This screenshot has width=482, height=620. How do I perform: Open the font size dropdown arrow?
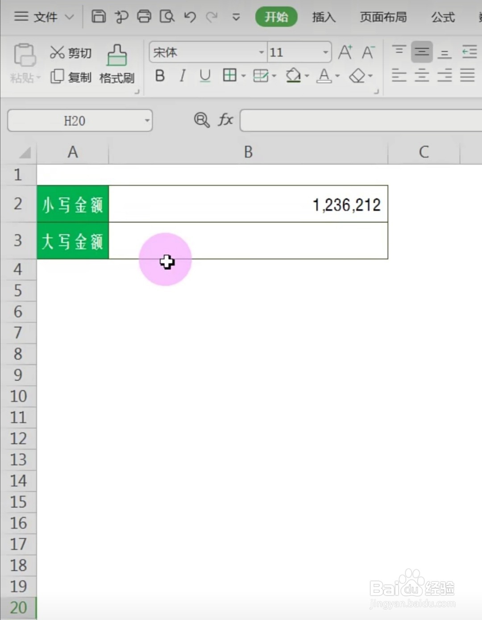pyautogui.click(x=325, y=52)
